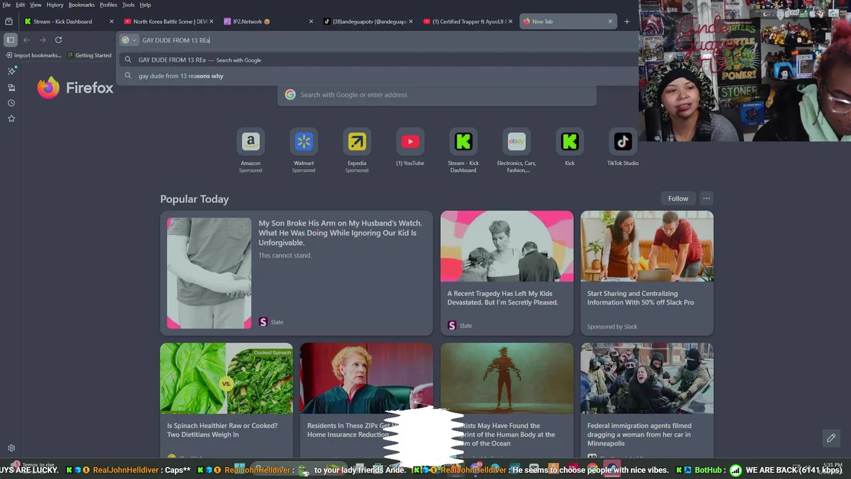Open the File menu
The image size is (851, 479).
point(7,5)
